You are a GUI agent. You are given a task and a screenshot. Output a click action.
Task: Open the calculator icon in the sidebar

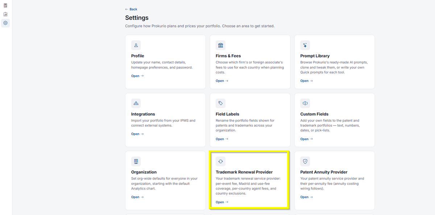tap(5, 5)
